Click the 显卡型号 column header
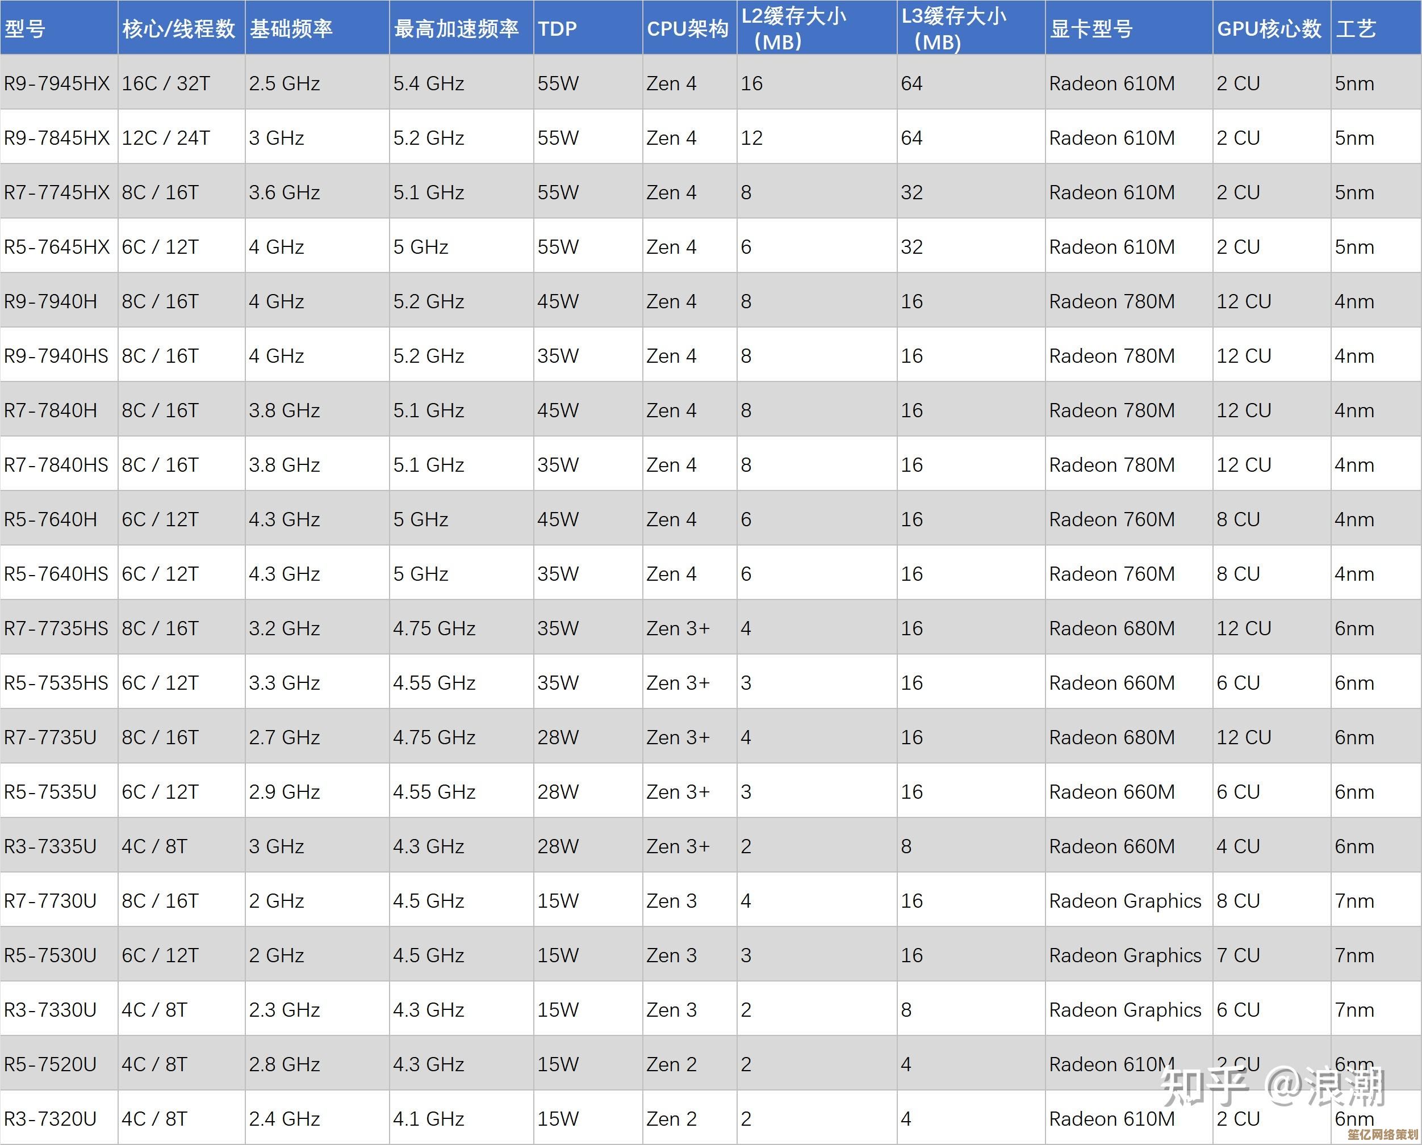Screen dimensions: 1422x1145 pyautogui.click(x=1091, y=28)
